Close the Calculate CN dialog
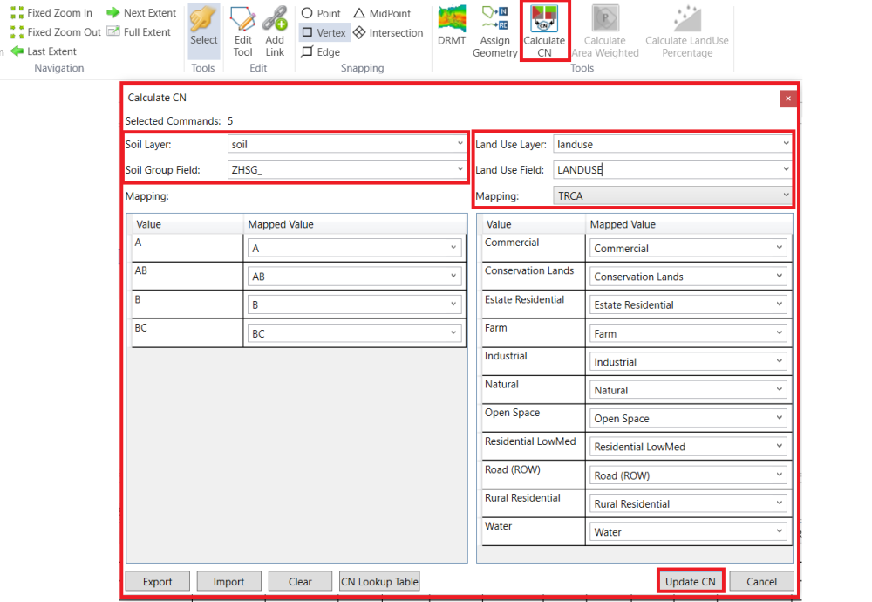This screenshot has width=872, height=602. tap(788, 98)
